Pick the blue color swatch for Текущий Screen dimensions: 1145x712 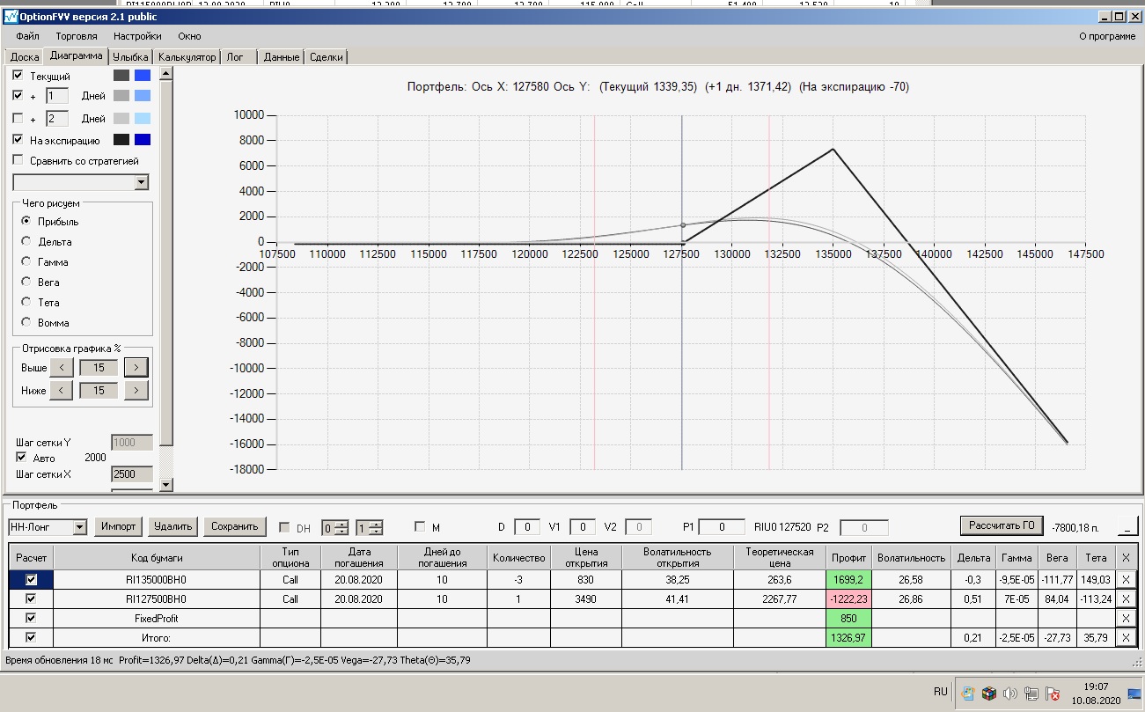tap(143, 76)
